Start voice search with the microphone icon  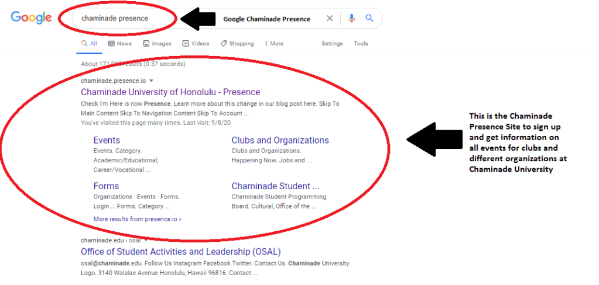pos(352,18)
